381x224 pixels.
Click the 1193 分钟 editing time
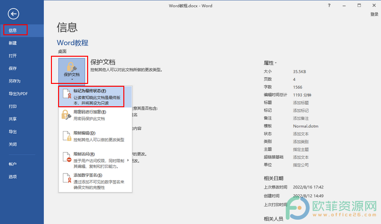(x=302, y=95)
